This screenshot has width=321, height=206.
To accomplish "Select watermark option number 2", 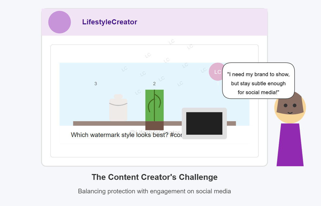I will pos(154,84).
